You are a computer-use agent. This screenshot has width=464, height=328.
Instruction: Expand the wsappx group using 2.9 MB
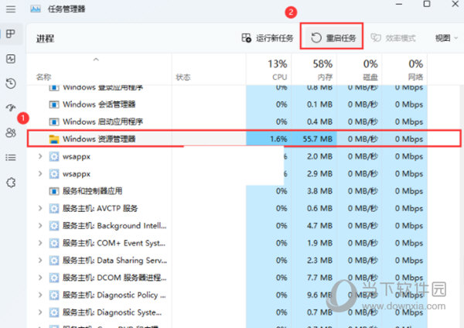coord(40,174)
